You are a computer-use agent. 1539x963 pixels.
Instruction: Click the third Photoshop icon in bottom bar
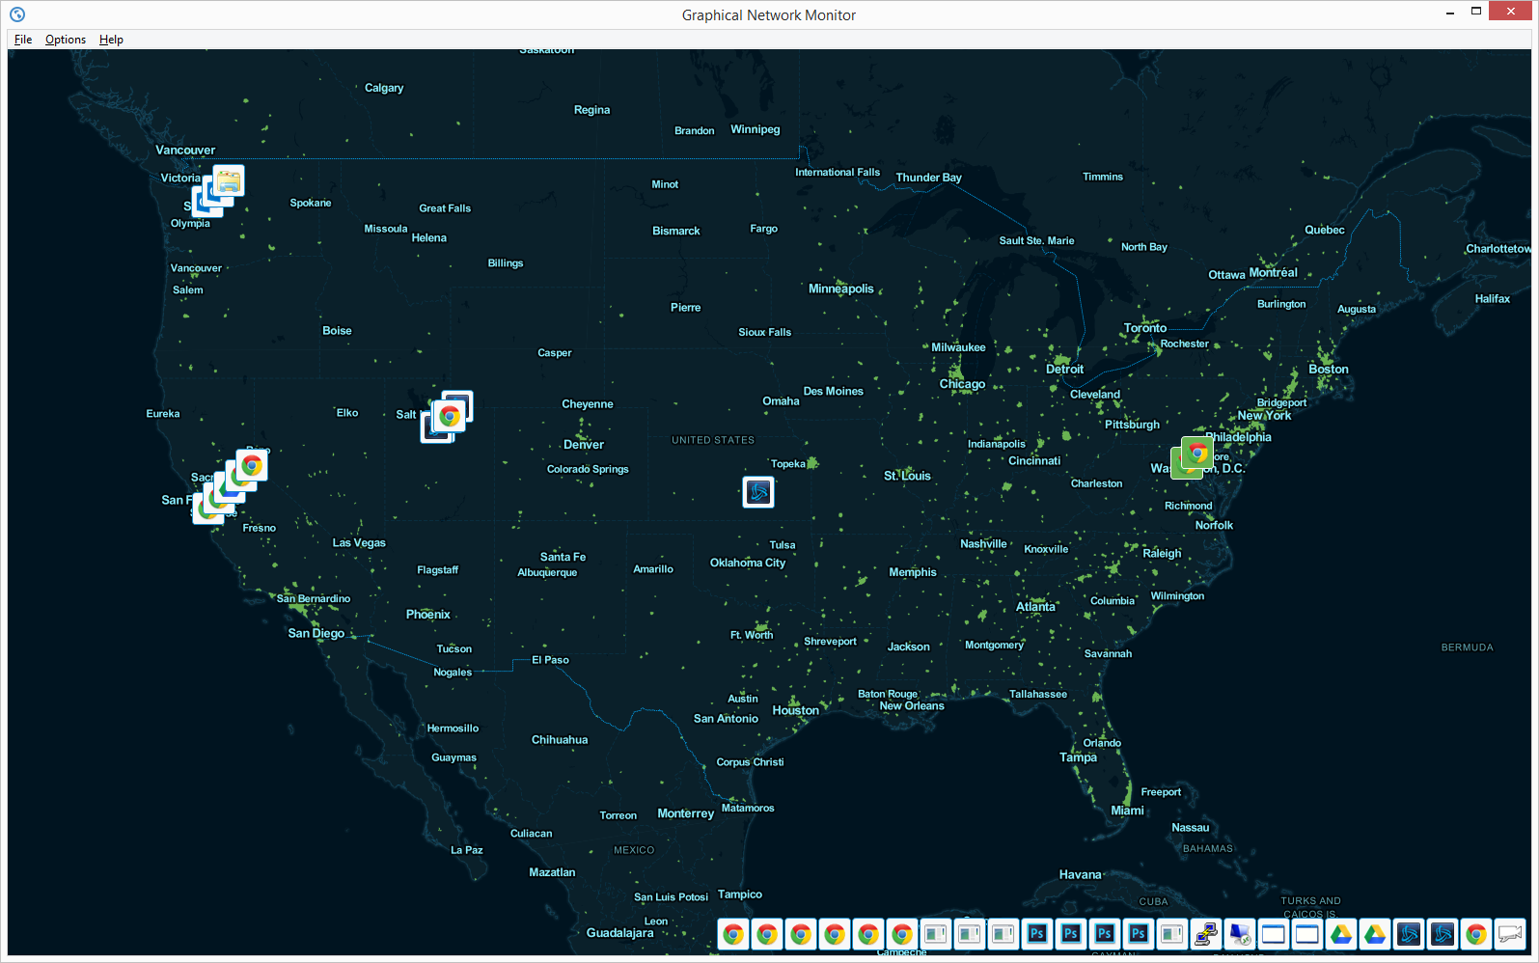[1105, 934]
